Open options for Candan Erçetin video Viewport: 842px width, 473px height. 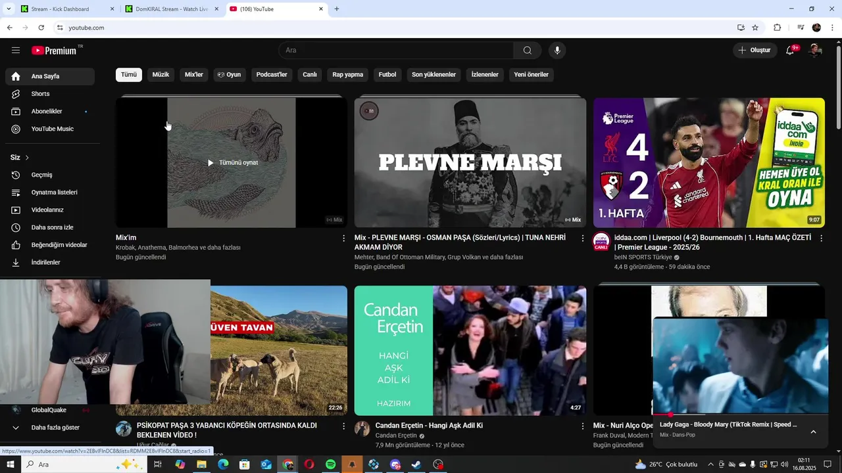(x=582, y=426)
